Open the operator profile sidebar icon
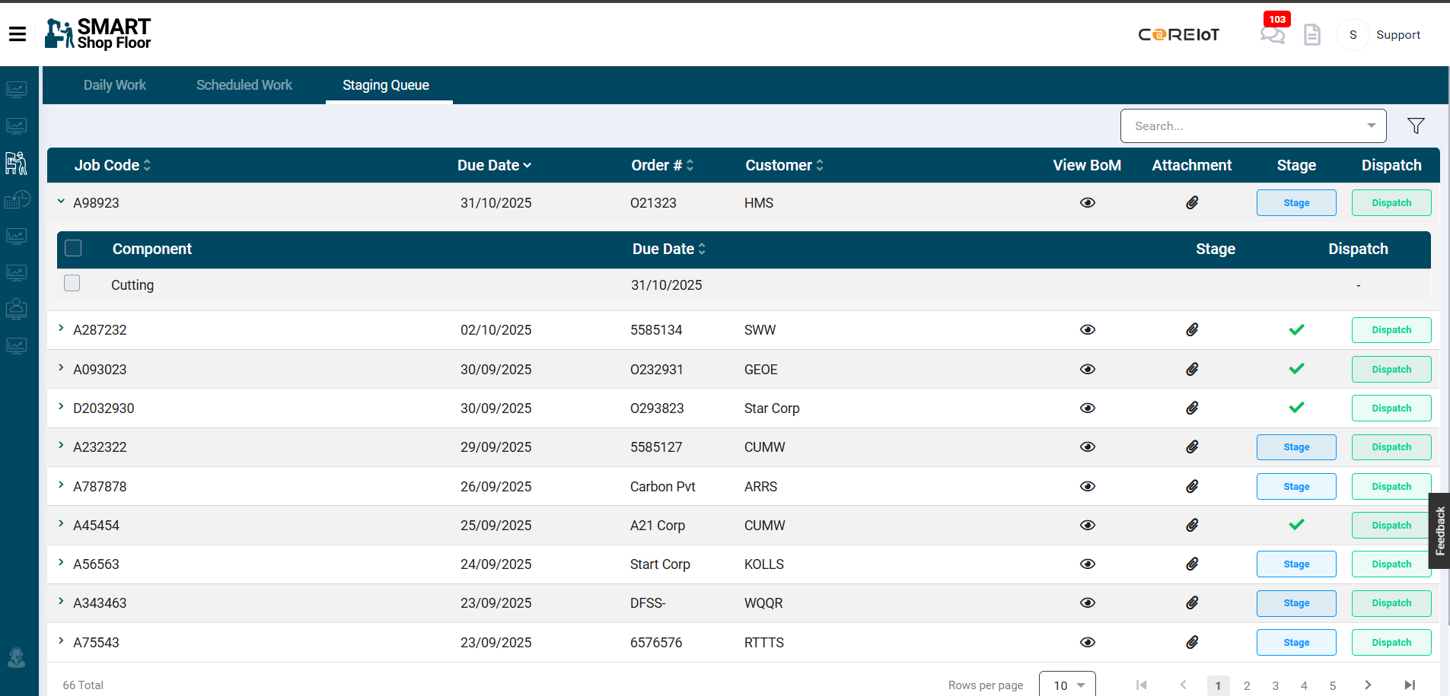This screenshot has width=1450, height=696. [x=17, y=309]
